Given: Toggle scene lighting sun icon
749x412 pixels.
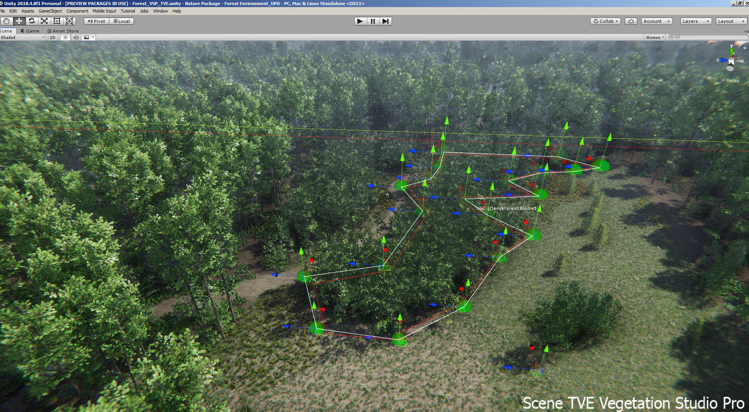Looking at the screenshot, I should 66,37.
